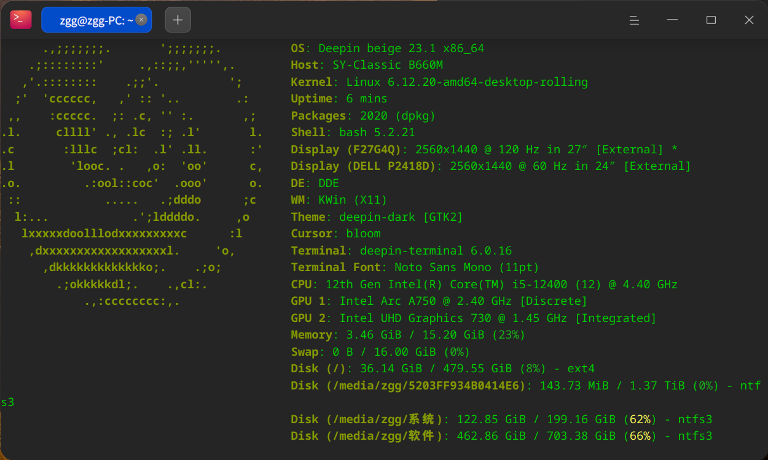Click the "Disk (/)" ext4 line
Screen dimensions: 768x460
[x=443, y=369]
